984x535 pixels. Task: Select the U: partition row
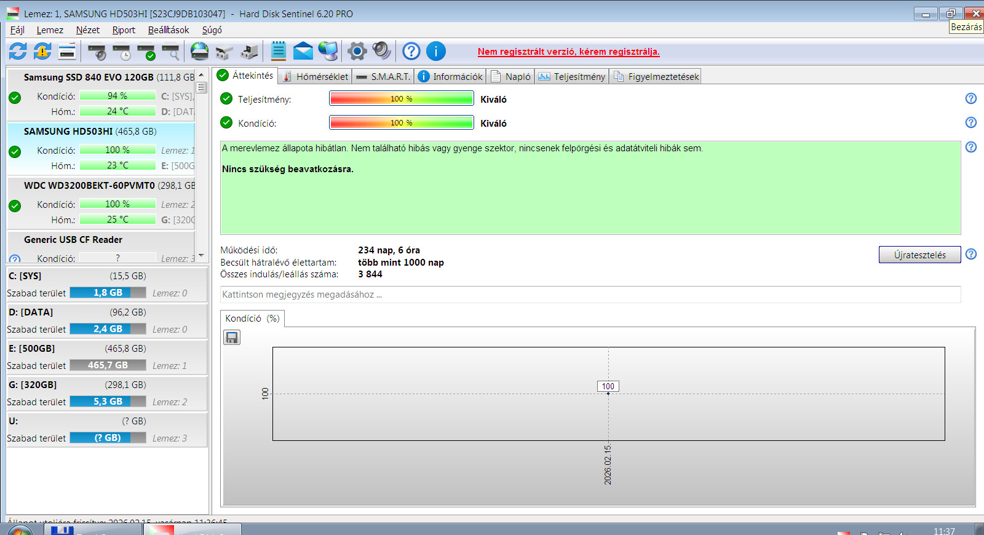point(106,429)
